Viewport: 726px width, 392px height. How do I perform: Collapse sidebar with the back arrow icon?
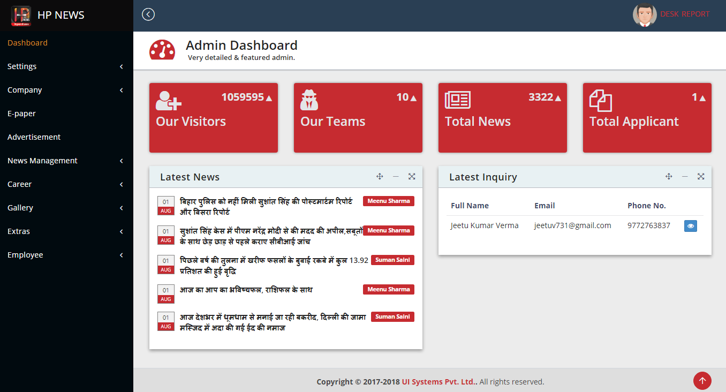tap(148, 14)
